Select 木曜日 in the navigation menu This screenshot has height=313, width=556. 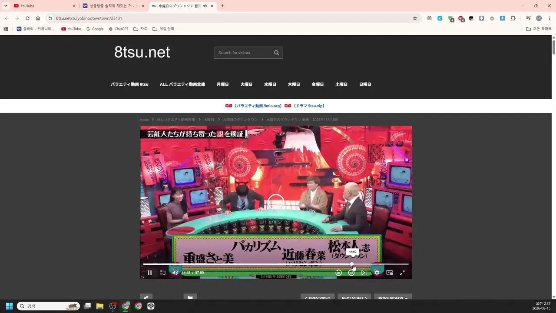click(x=294, y=84)
